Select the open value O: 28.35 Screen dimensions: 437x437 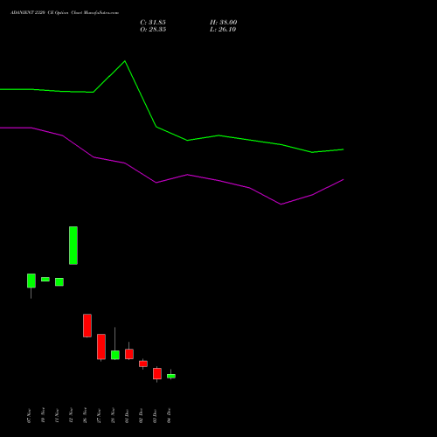(153, 30)
